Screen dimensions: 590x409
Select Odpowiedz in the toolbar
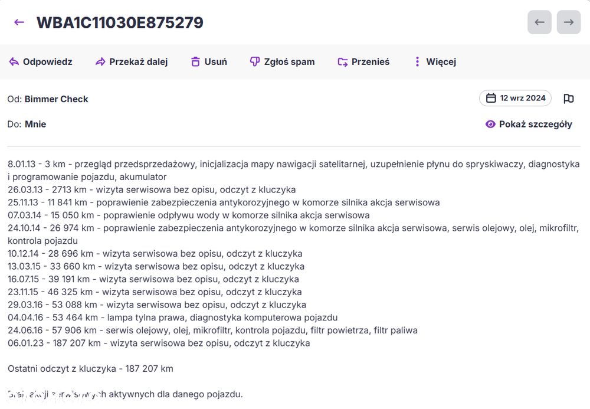[x=41, y=62]
